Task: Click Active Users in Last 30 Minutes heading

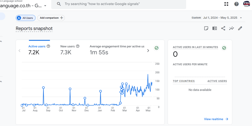Action: tap(195, 47)
